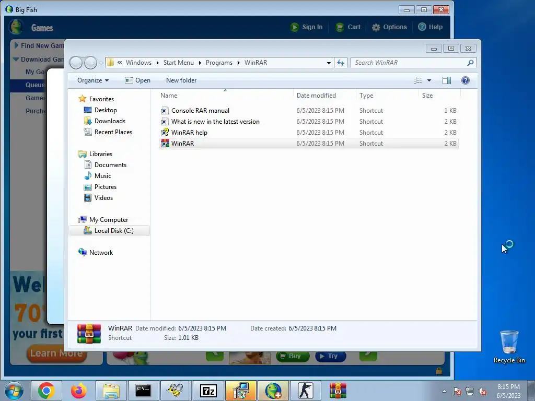Open the view options dropdown arrow

point(429,80)
